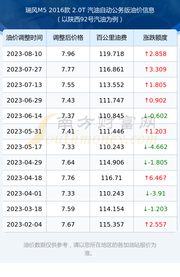The height and width of the screenshot is (277, 180).
Task: Click the 百公里油费 column header
Action: 112,38
